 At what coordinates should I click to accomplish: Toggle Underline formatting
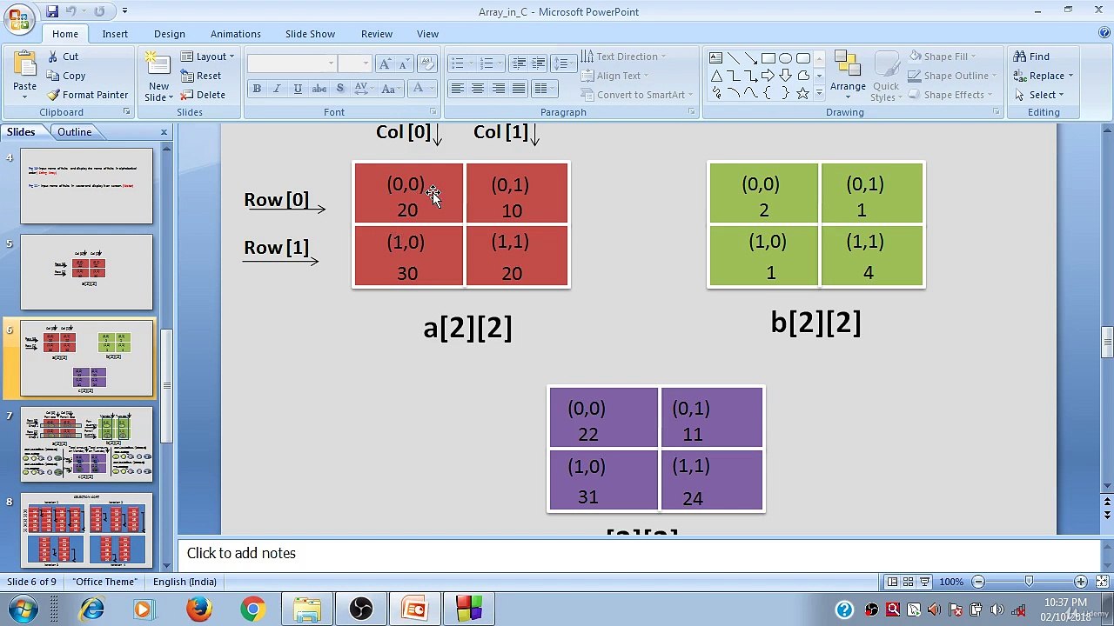298,89
